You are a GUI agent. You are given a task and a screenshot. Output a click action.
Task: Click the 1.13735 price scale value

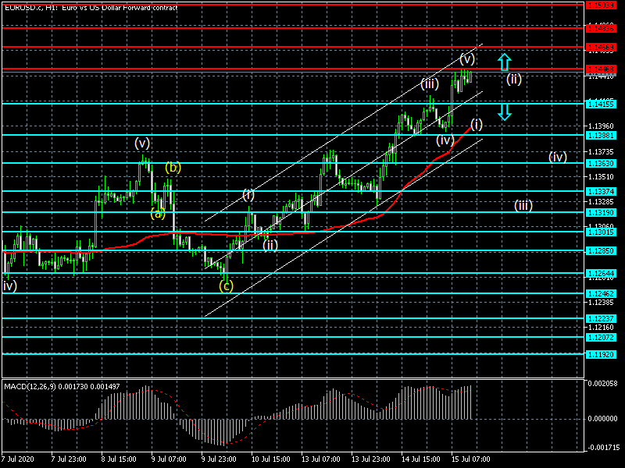click(x=601, y=151)
